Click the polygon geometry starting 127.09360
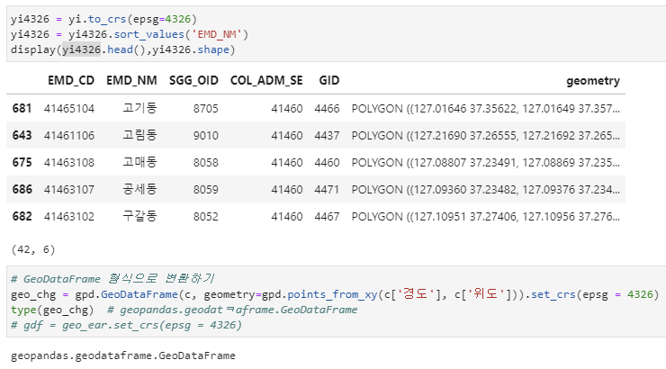666x369 pixels. click(x=485, y=189)
